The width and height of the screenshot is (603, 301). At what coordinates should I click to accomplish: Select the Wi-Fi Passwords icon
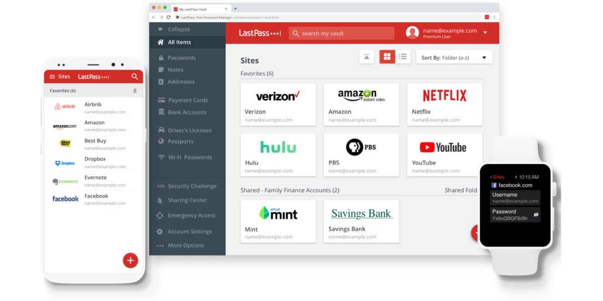click(161, 157)
